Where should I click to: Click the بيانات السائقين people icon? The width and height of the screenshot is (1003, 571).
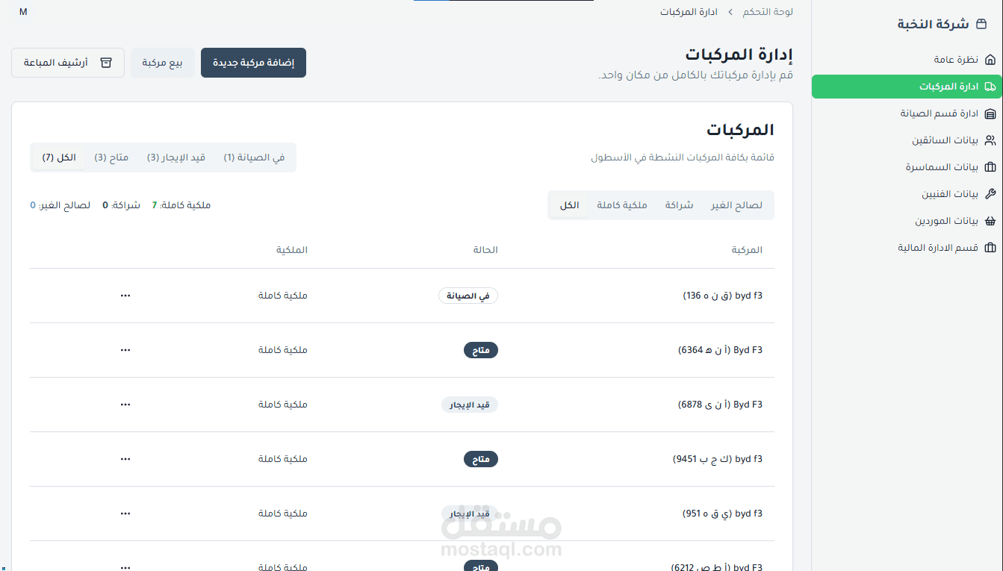point(990,140)
